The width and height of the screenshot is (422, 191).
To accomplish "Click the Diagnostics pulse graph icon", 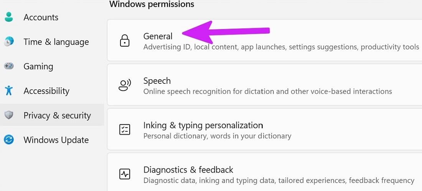I will (125, 174).
